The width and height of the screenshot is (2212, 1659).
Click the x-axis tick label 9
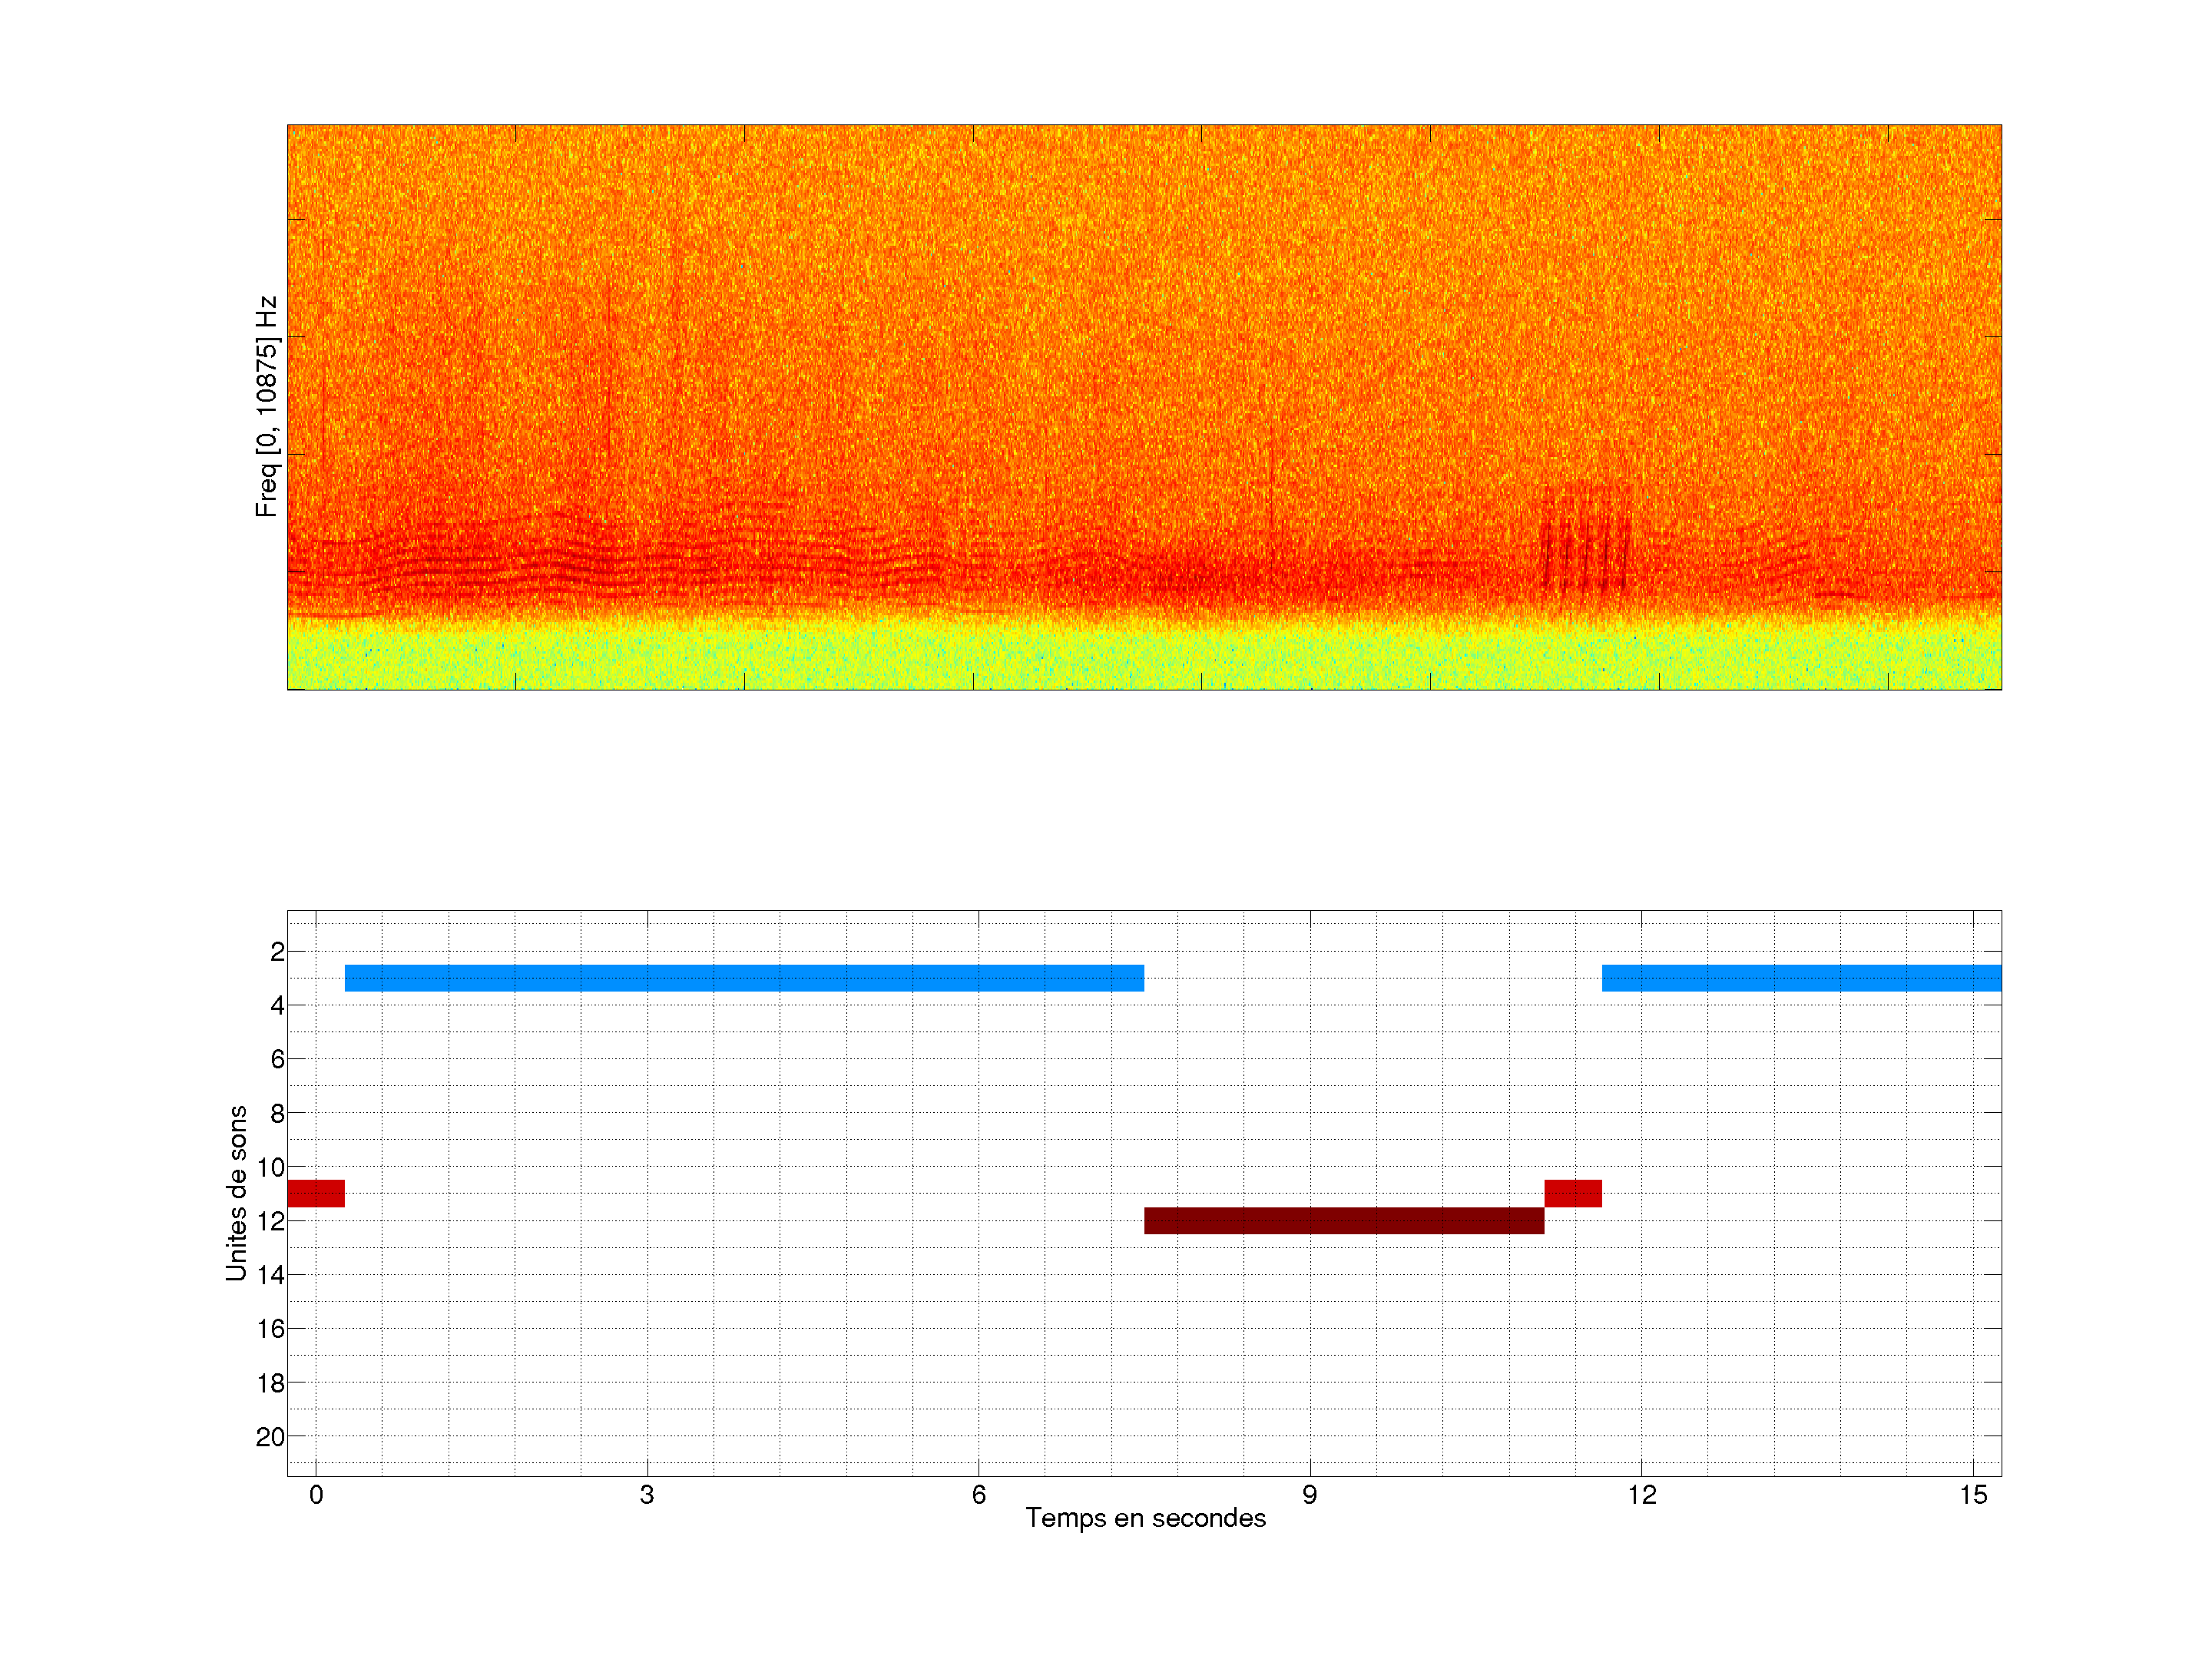(x=1309, y=1495)
